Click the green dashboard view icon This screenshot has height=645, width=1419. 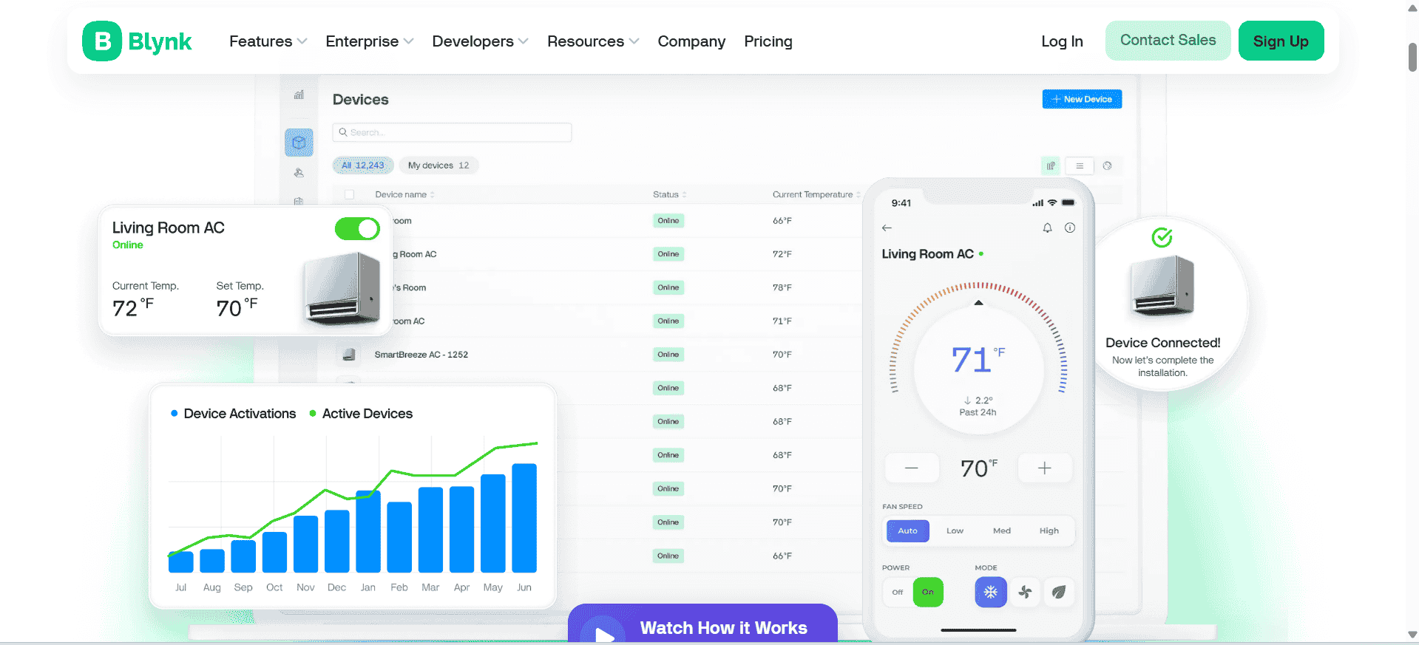click(1050, 165)
